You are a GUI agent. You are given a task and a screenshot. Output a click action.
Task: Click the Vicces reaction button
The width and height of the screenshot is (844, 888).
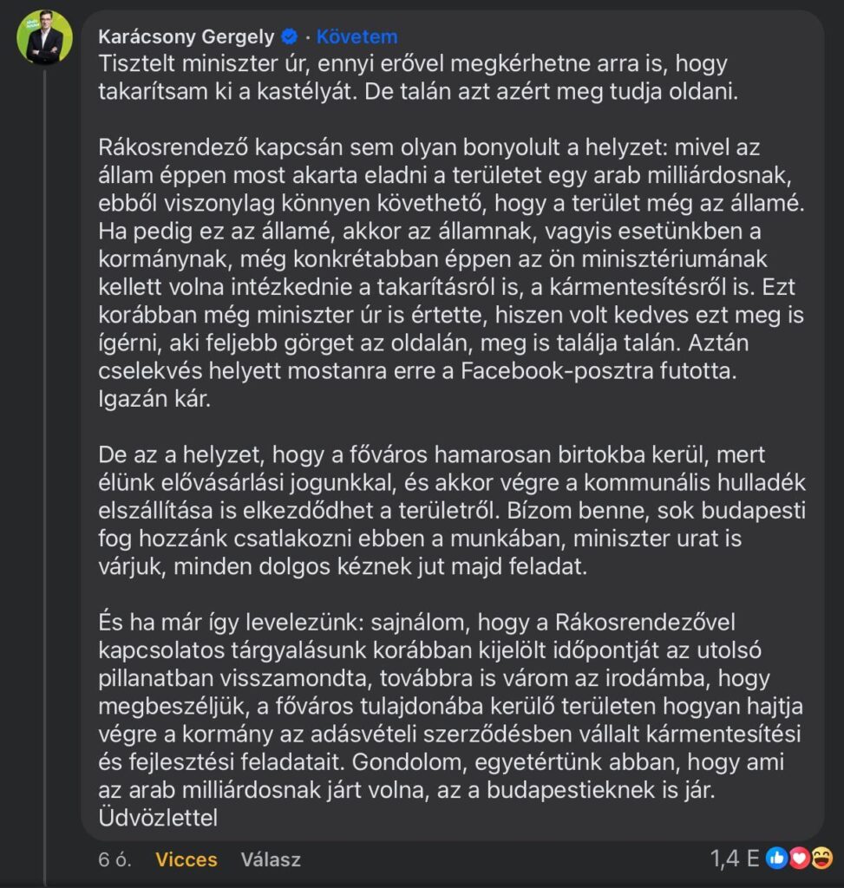tap(186, 859)
